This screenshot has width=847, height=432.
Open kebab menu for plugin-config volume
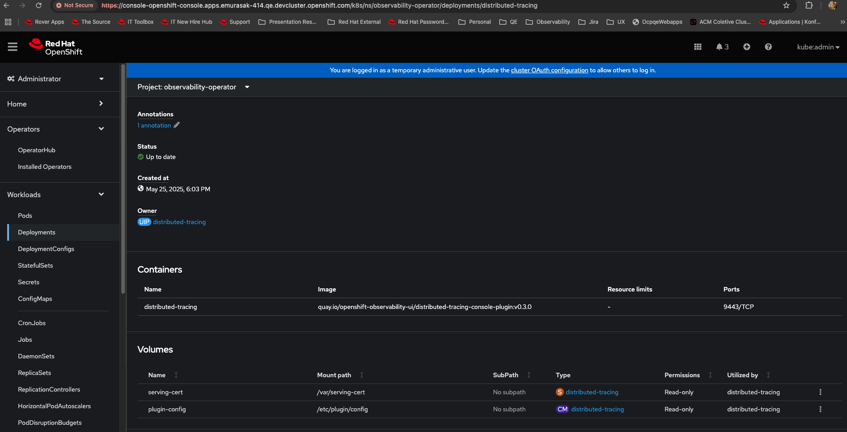[820, 409]
